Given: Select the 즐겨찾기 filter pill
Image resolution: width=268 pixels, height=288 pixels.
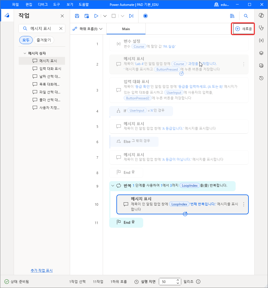Looking at the screenshot, I should 44,40.
